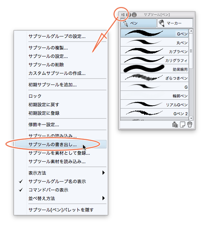Click the sub tool list scrollbar thumb
This screenshot has width=208, height=226.
click(x=191, y=51)
